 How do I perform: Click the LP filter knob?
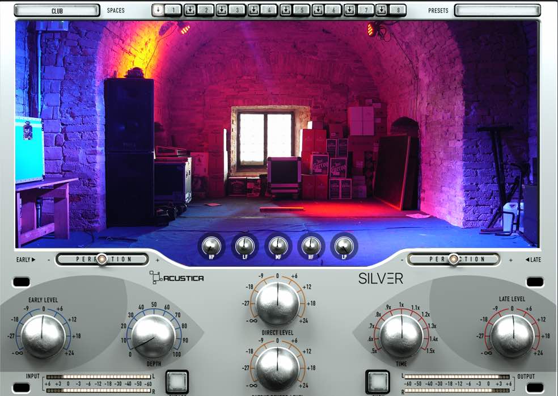pyautogui.click(x=344, y=246)
